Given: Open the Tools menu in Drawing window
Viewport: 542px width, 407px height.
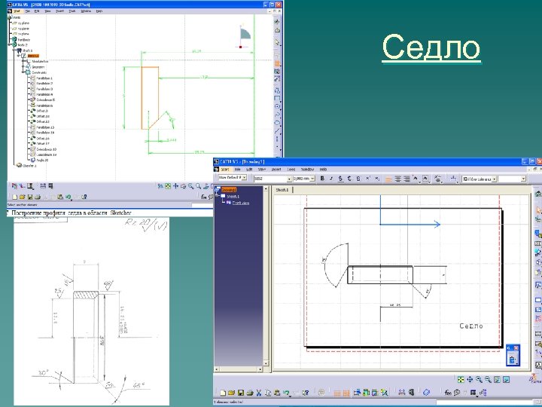Looking at the screenshot, I should click(291, 170).
